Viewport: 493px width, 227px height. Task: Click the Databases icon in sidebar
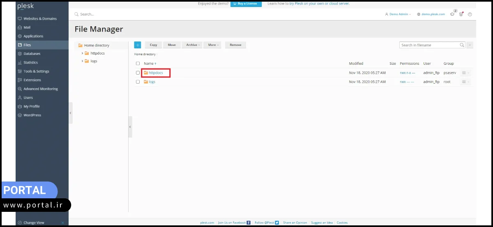[x=20, y=54]
